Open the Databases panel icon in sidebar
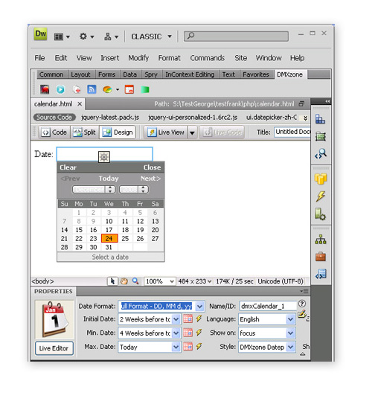Viewport: 381px width, 413px height. click(x=321, y=179)
